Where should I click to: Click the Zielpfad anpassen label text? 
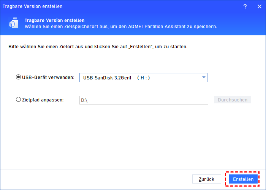pos(43,100)
